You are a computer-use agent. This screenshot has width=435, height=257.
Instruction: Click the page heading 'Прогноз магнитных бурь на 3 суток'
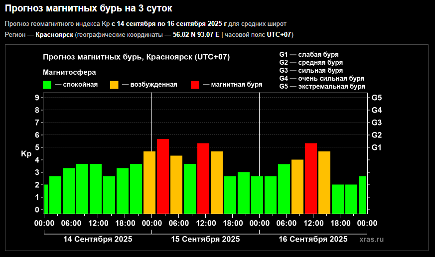pos(92,8)
